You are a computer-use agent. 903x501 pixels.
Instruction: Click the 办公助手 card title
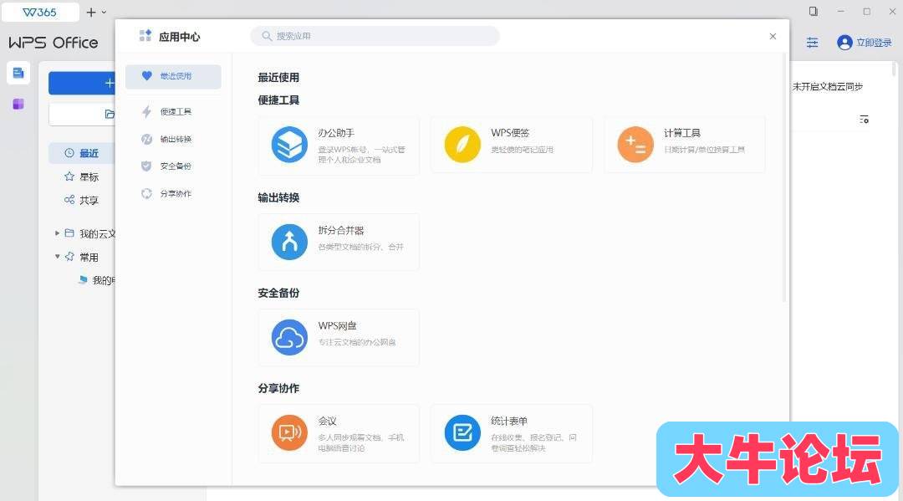[336, 133]
